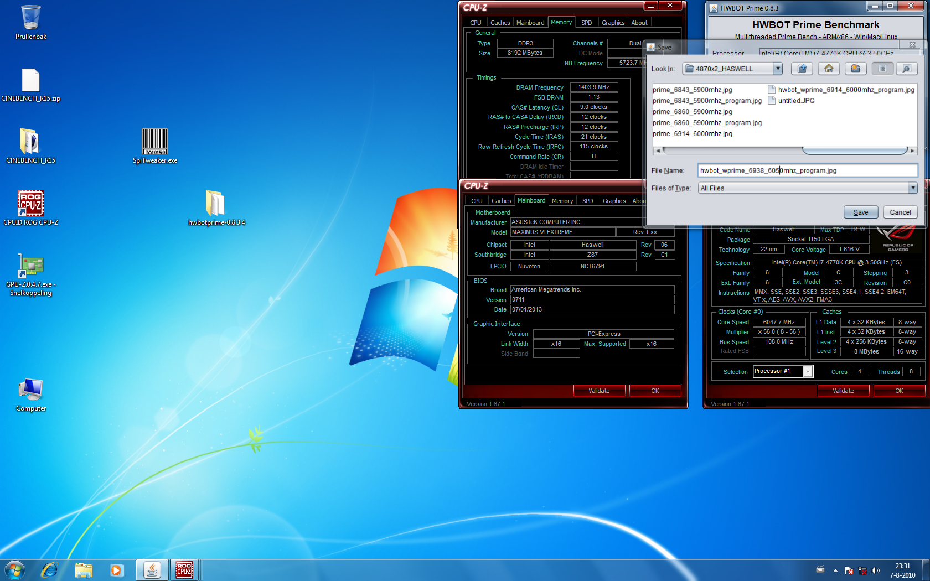Select the CINEBENCH_R15 desktop folder
This screenshot has width=930, height=581.
pos(31,146)
